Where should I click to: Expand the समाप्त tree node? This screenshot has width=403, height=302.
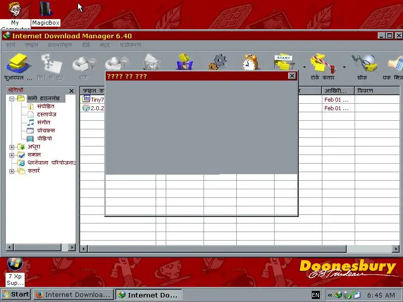click(12, 155)
